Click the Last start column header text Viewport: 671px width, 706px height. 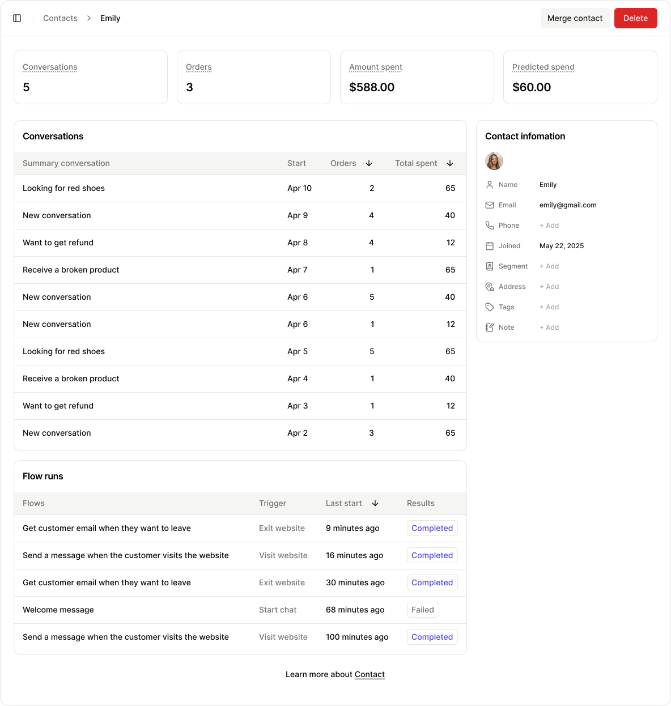coord(344,503)
